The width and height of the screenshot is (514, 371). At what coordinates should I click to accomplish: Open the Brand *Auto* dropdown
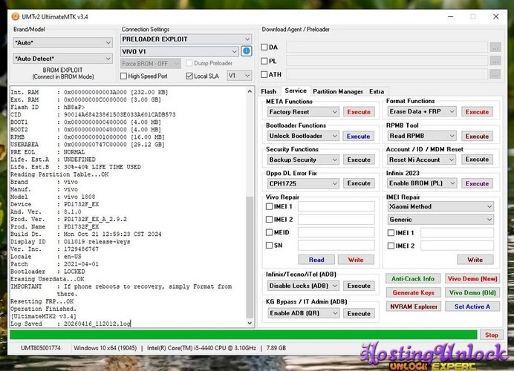(x=62, y=42)
